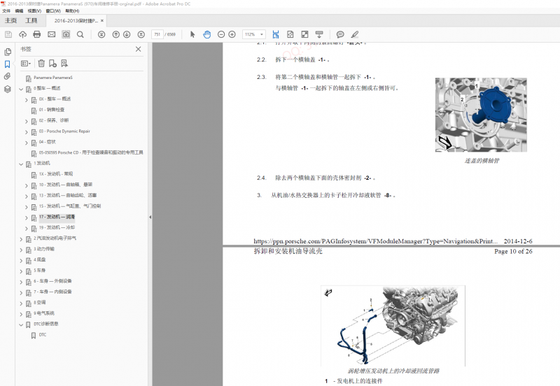Viewport: 560px width, 386px height.
Task: Collapse the 'DTC诊断信息' bookmark
Action: pos(21,324)
